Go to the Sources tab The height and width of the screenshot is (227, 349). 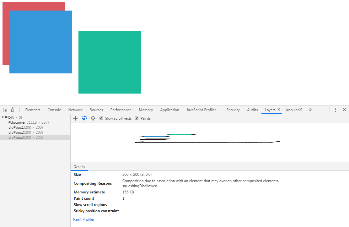click(x=96, y=110)
